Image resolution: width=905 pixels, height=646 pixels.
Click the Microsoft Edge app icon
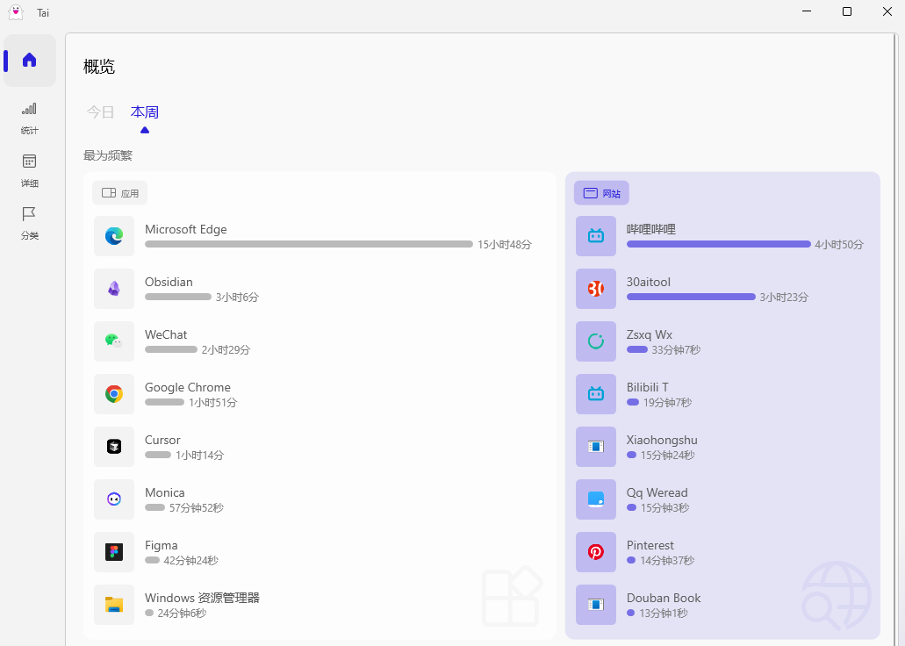pyautogui.click(x=114, y=236)
